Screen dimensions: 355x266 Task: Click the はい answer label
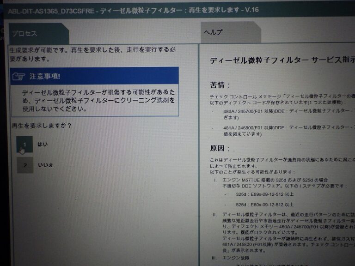43,145
